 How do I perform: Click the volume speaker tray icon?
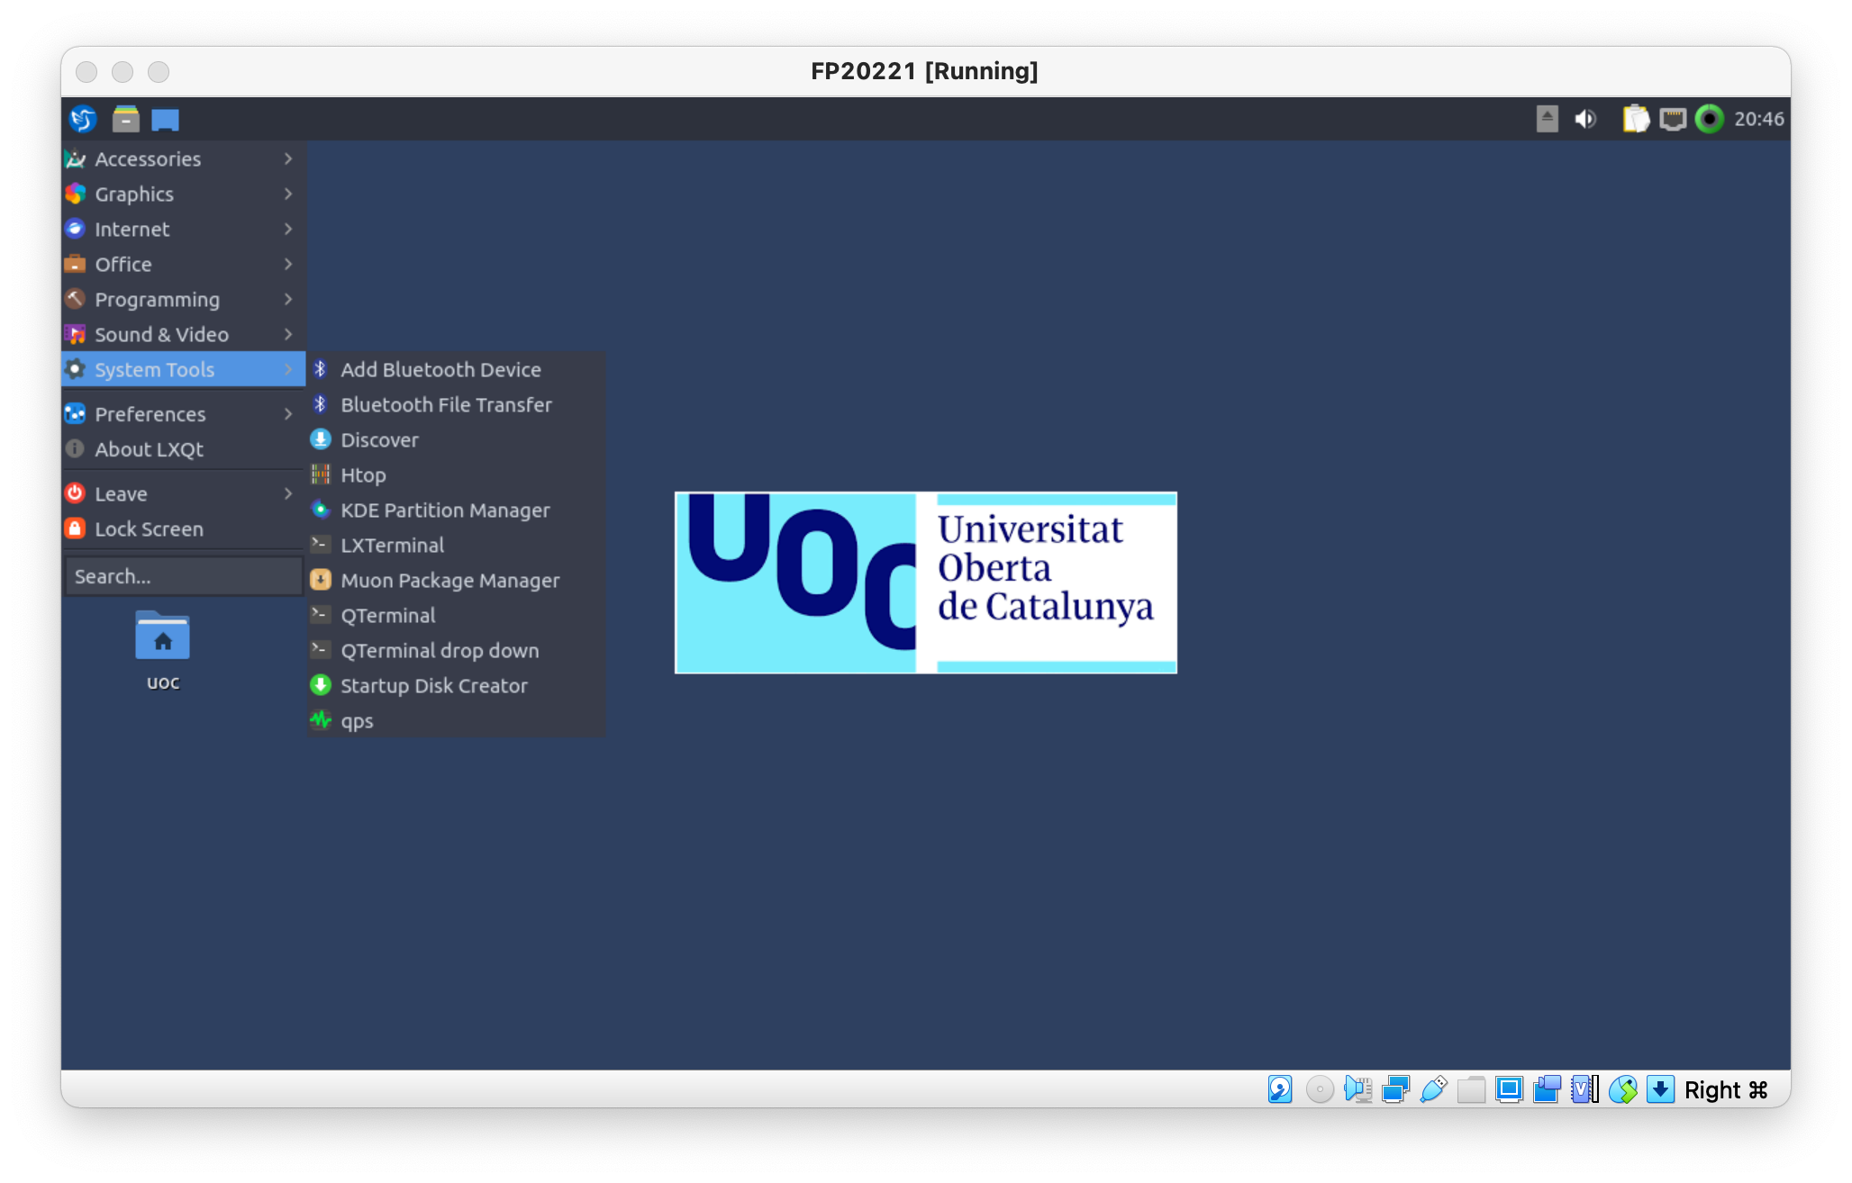1585,119
